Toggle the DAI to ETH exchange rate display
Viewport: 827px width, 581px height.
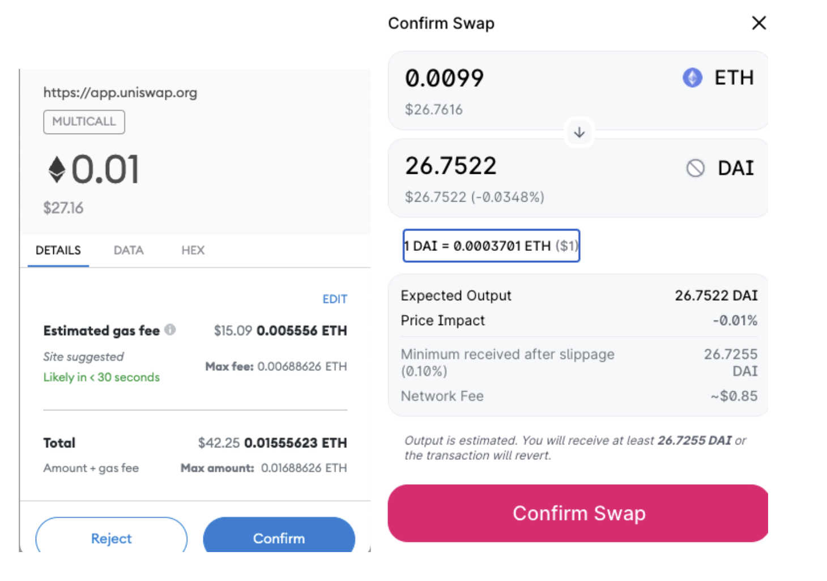click(491, 246)
